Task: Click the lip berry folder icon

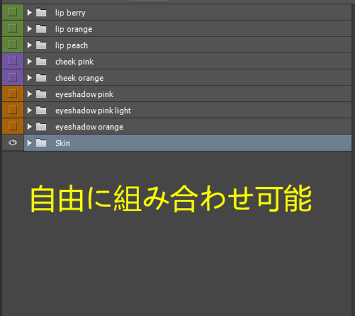Action: point(41,13)
